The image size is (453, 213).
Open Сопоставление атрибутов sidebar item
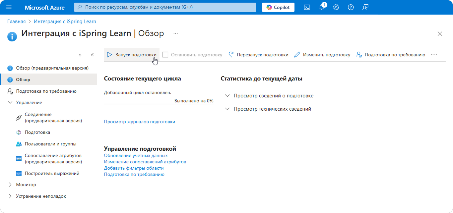pyautogui.click(x=48, y=159)
